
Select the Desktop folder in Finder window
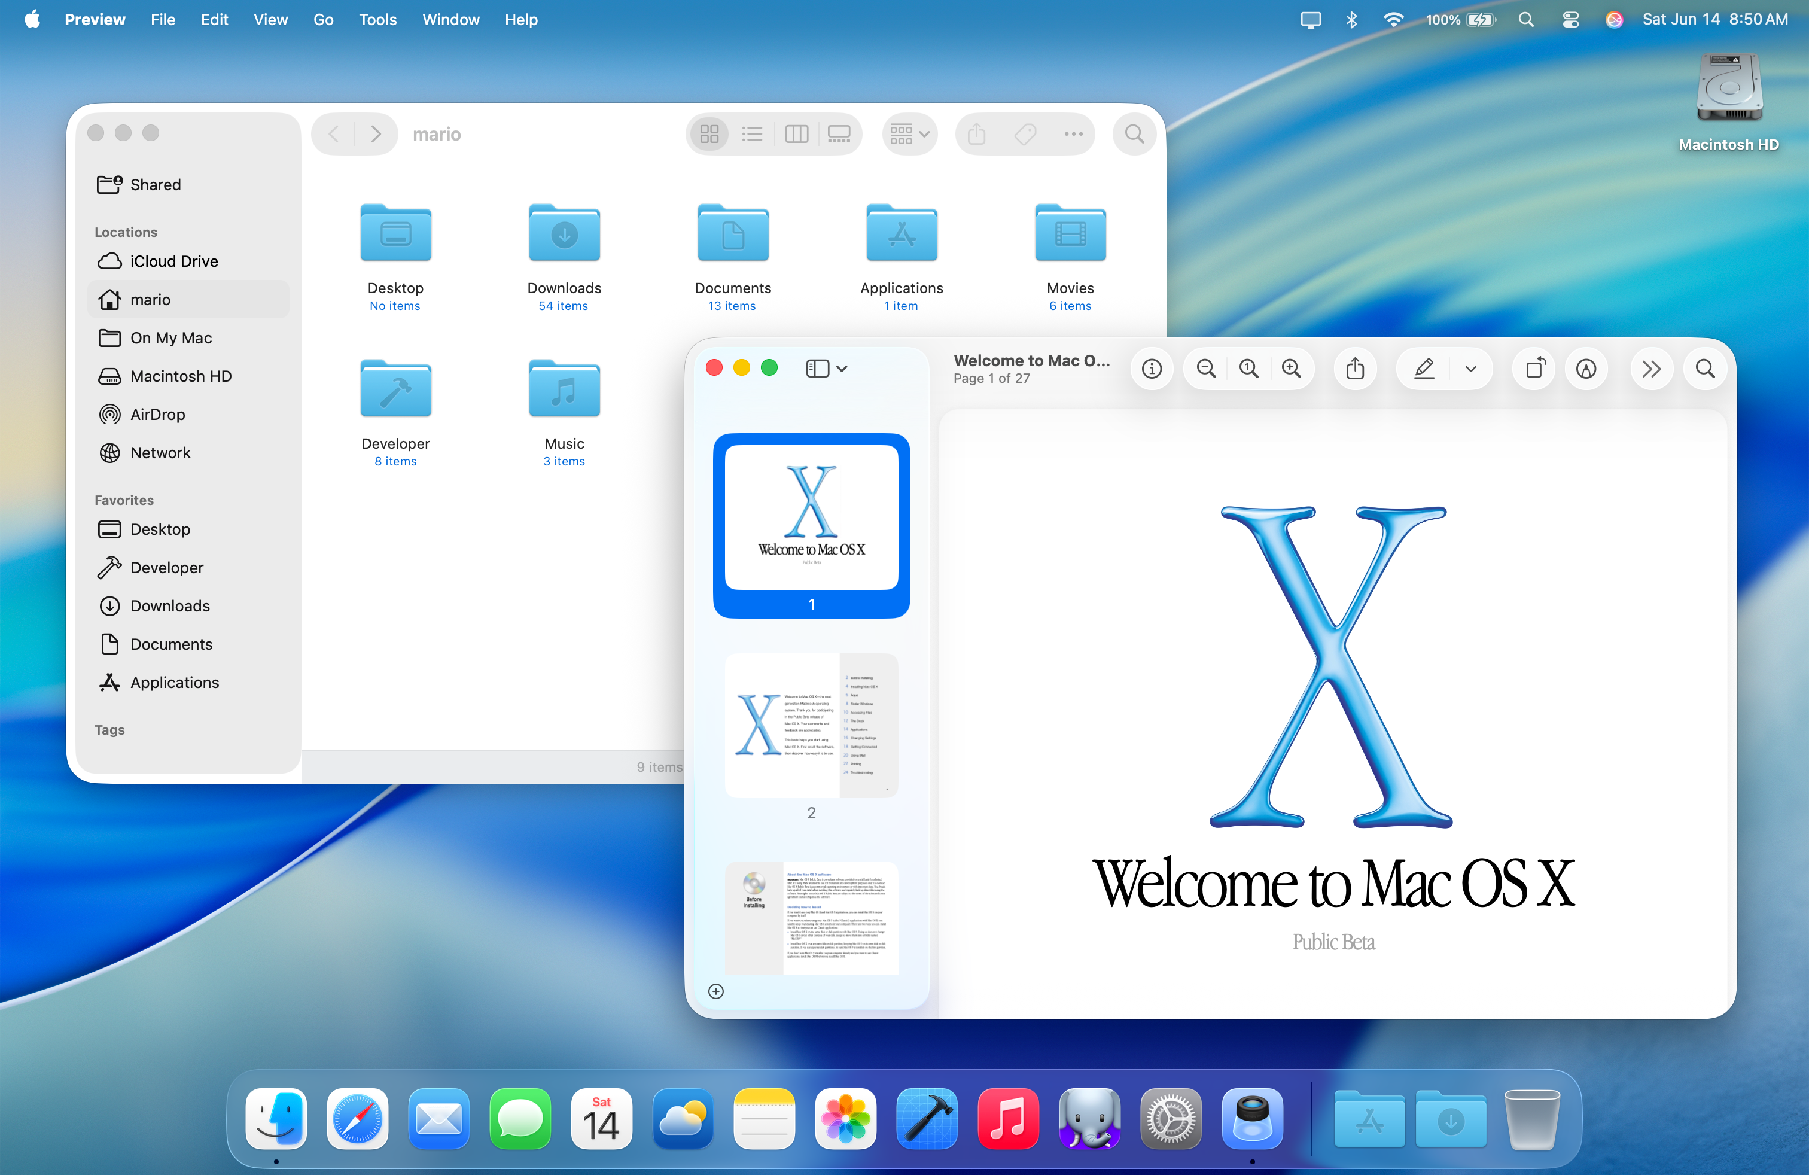click(395, 233)
